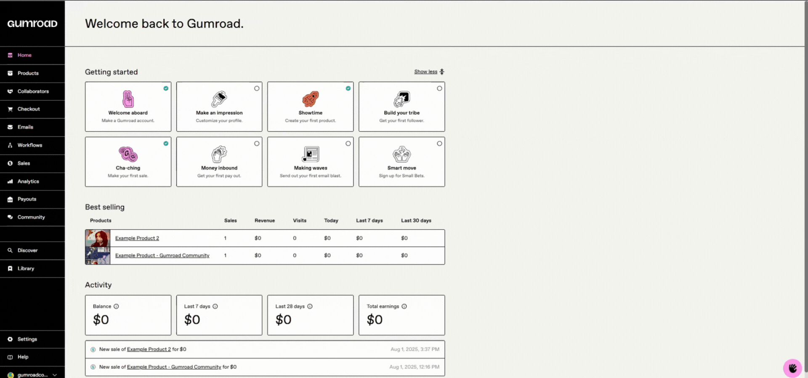Click the Workflows diagram icon

[x=10, y=145]
